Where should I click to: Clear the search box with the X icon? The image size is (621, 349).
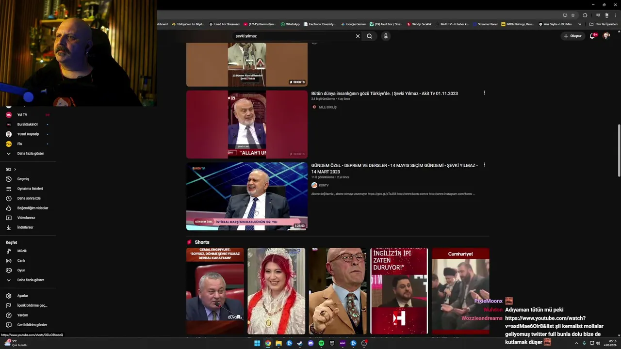point(358,36)
